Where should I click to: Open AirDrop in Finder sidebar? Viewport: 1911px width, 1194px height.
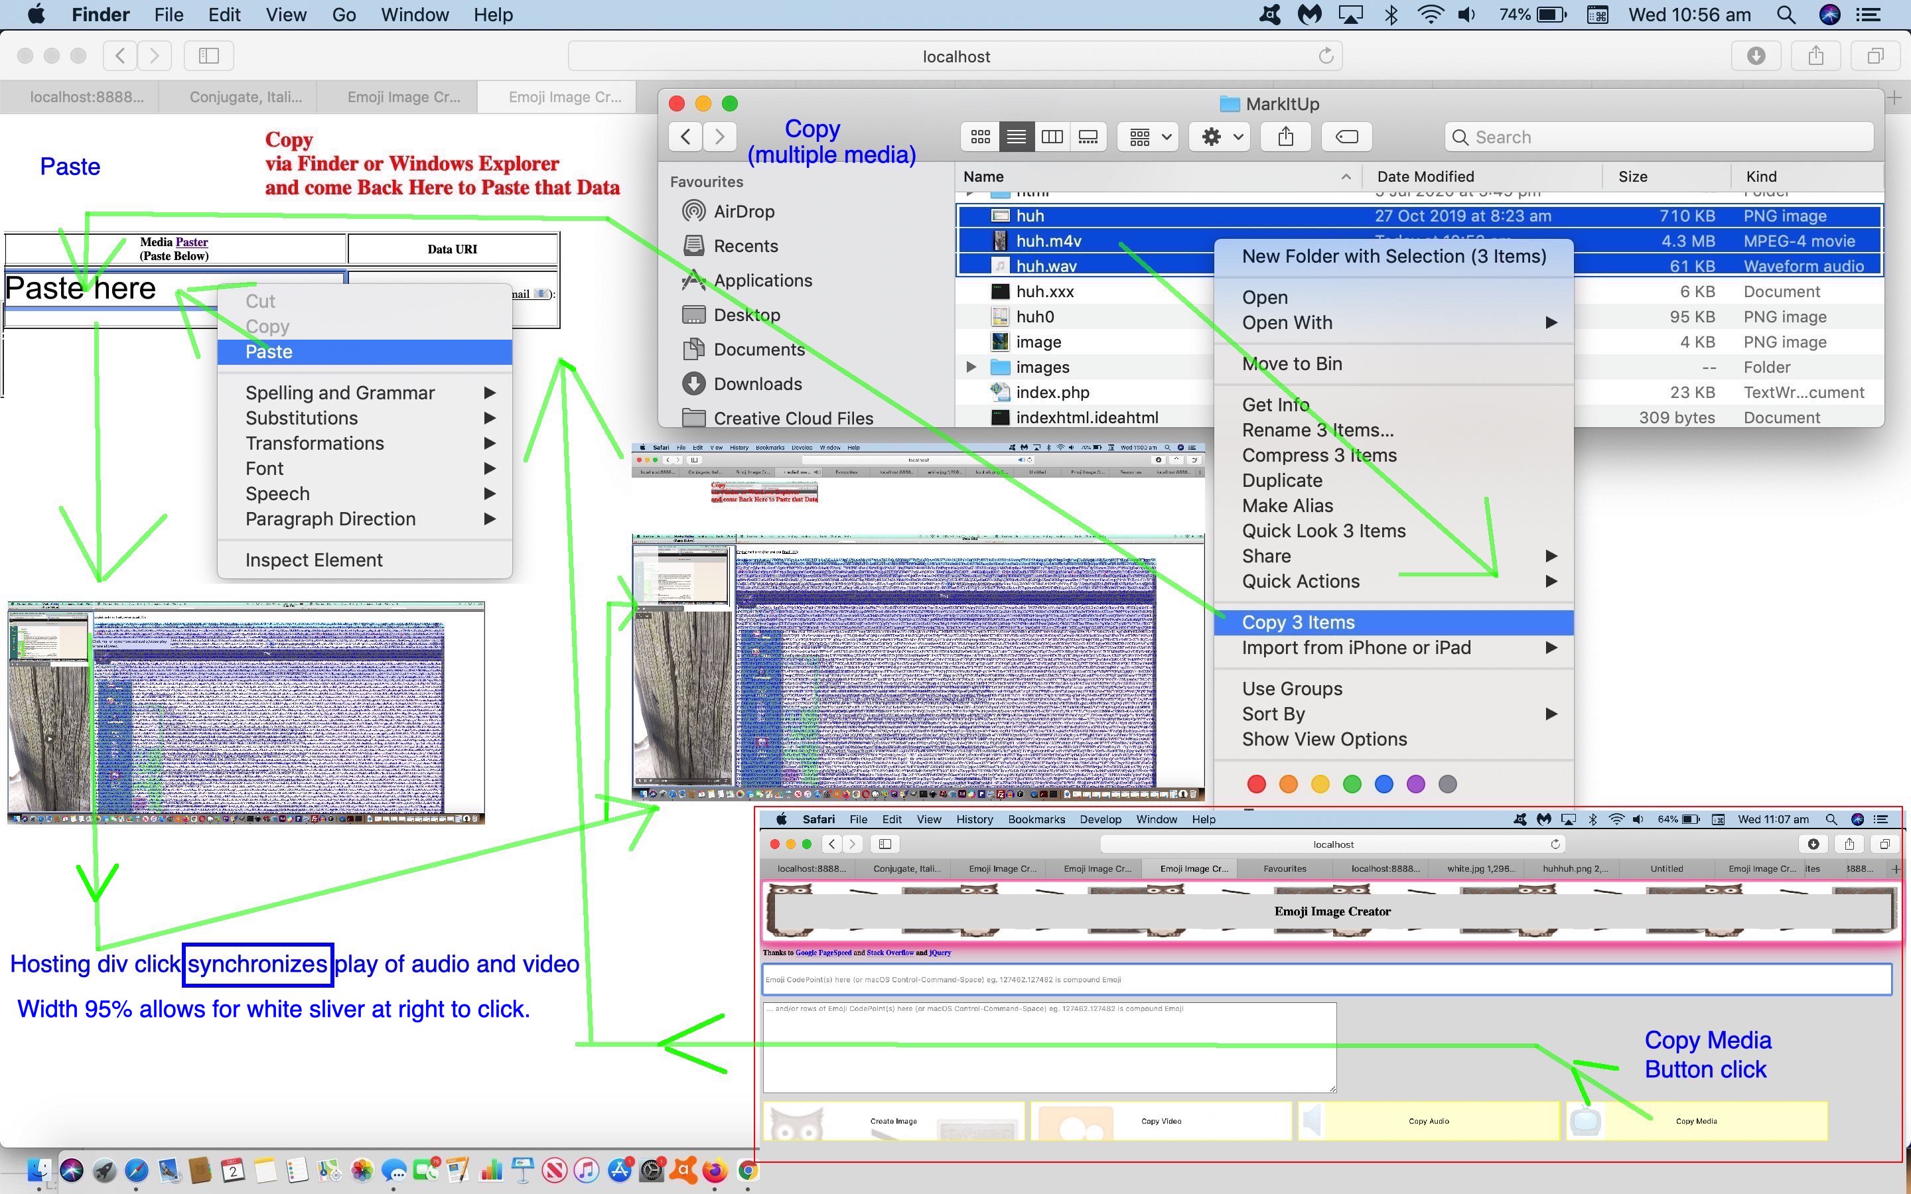click(743, 212)
